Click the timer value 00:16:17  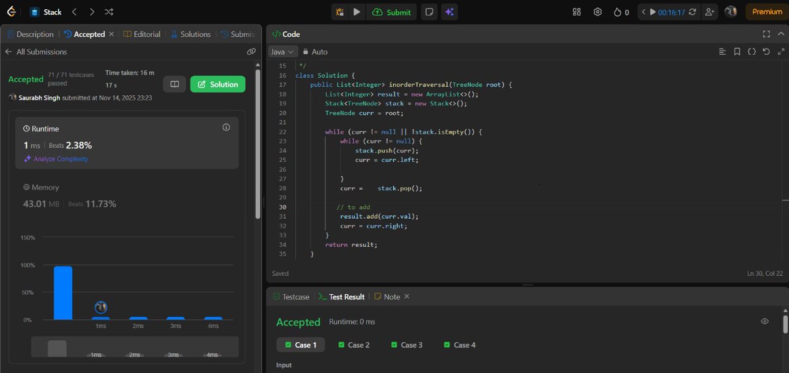coord(672,12)
